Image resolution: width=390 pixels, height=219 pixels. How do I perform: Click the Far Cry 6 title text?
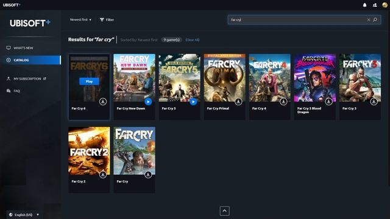pos(79,108)
